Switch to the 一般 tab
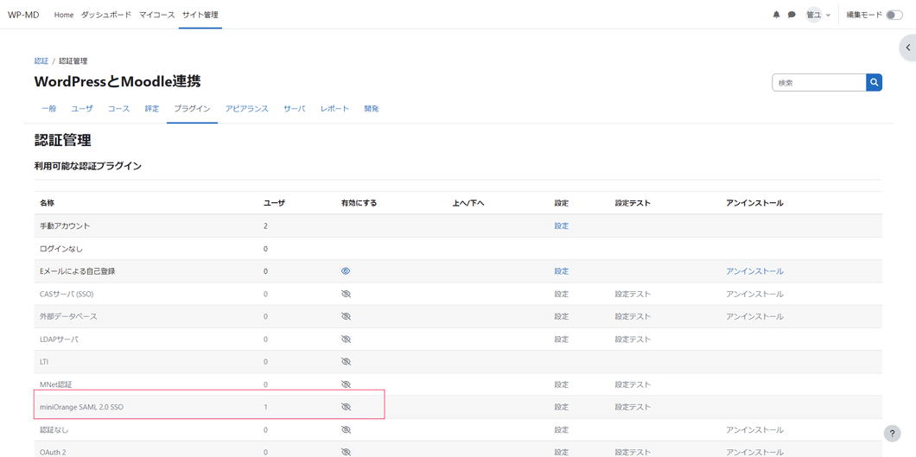This screenshot has height=457, width=916. [49, 109]
